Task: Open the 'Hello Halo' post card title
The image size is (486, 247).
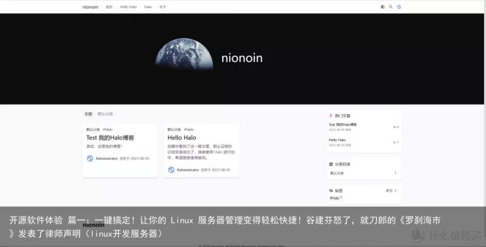Action: (x=182, y=138)
